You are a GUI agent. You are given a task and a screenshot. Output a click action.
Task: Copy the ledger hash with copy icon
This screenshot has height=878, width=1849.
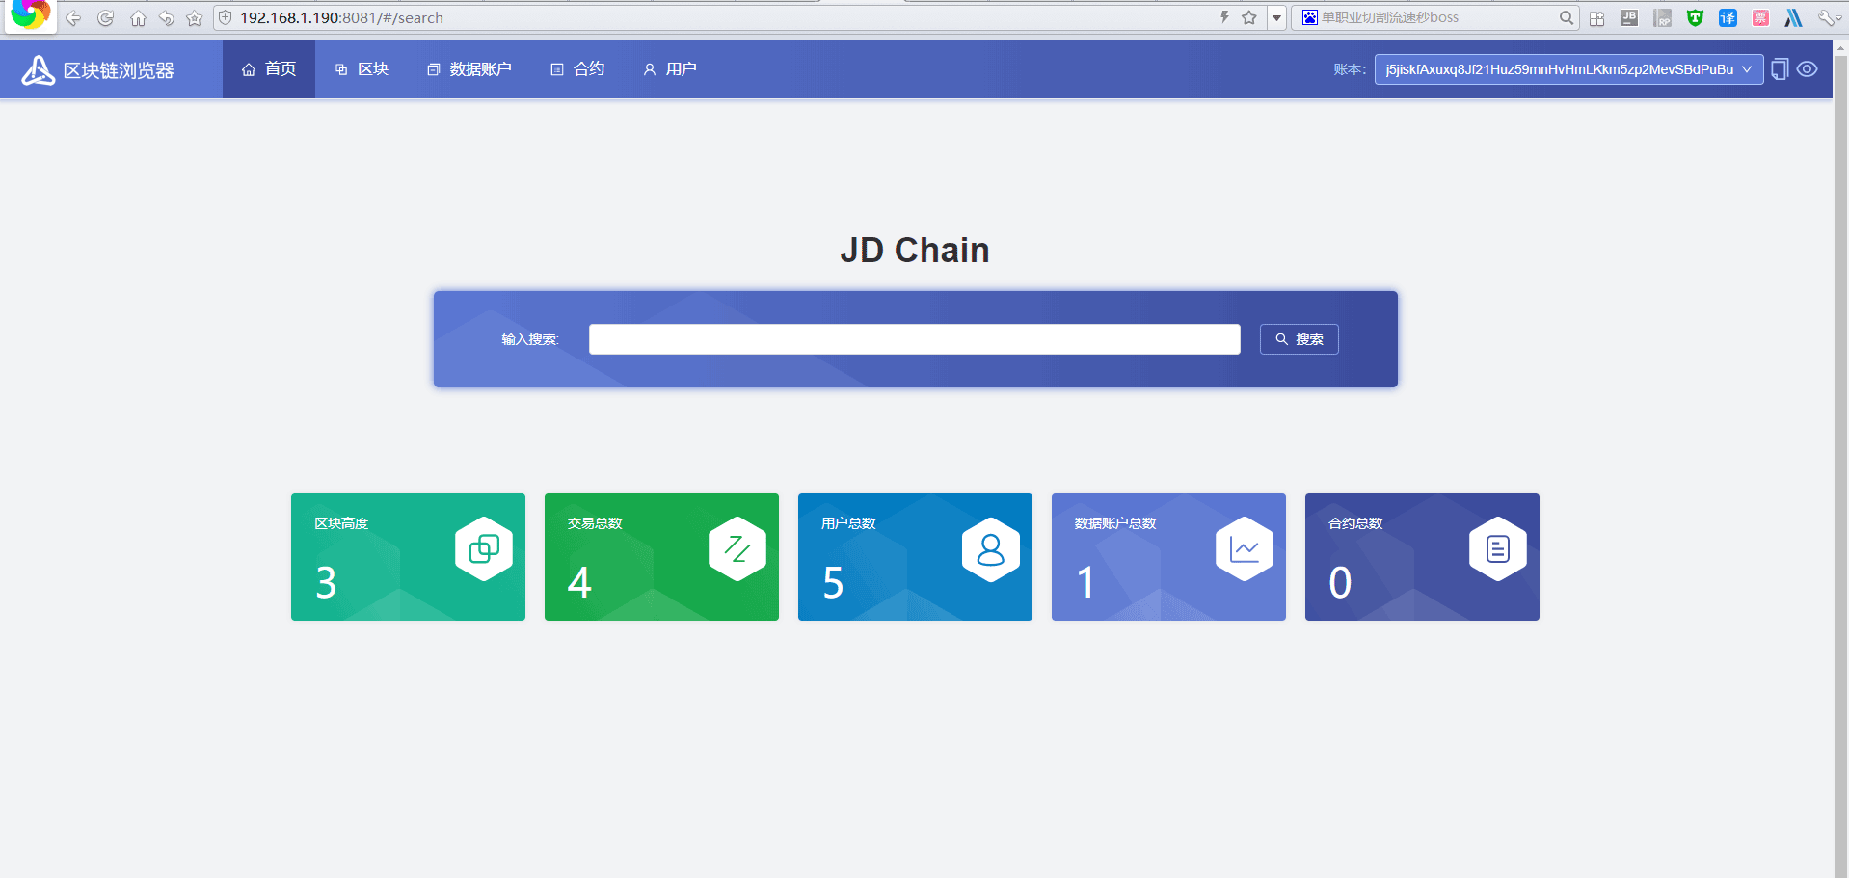[1780, 69]
